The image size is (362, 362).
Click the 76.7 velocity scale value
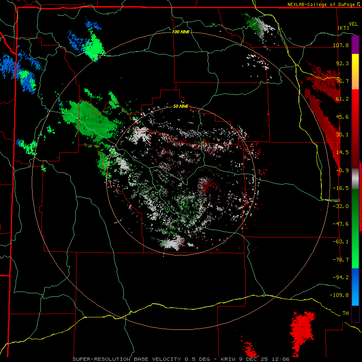tap(342, 81)
